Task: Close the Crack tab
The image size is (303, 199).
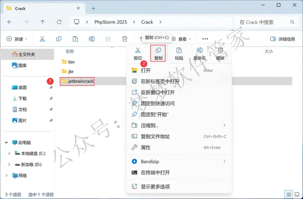Action: [78, 8]
